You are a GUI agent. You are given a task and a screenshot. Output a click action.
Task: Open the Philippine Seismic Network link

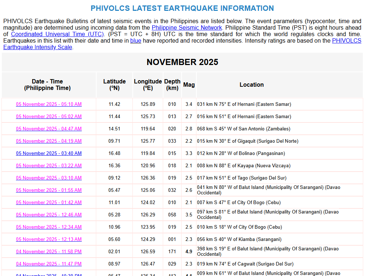coord(187,28)
